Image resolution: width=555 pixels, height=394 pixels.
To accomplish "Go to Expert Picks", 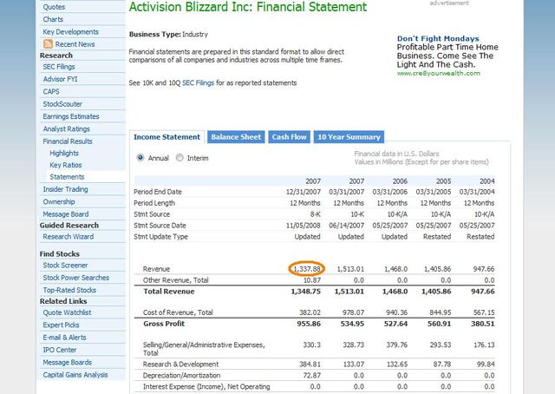I will pyautogui.click(x=62, y=325).
